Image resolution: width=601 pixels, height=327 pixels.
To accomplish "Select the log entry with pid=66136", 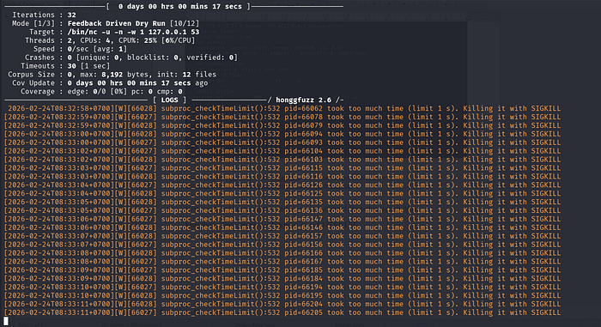I will [x=282, y=210].
